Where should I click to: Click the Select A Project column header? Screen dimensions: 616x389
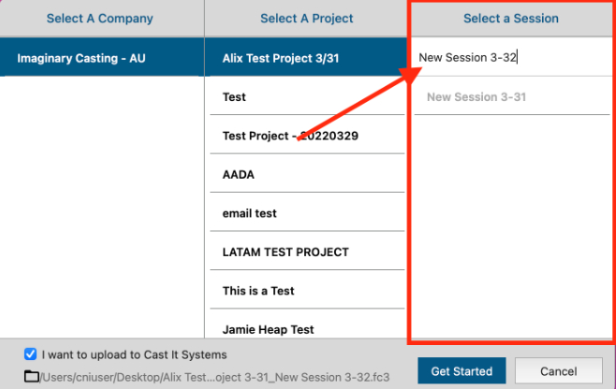tap(306, 19)
